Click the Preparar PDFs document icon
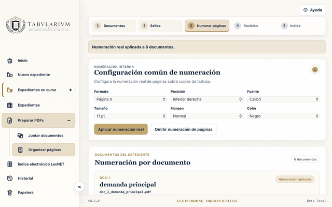 click(10, 121)
